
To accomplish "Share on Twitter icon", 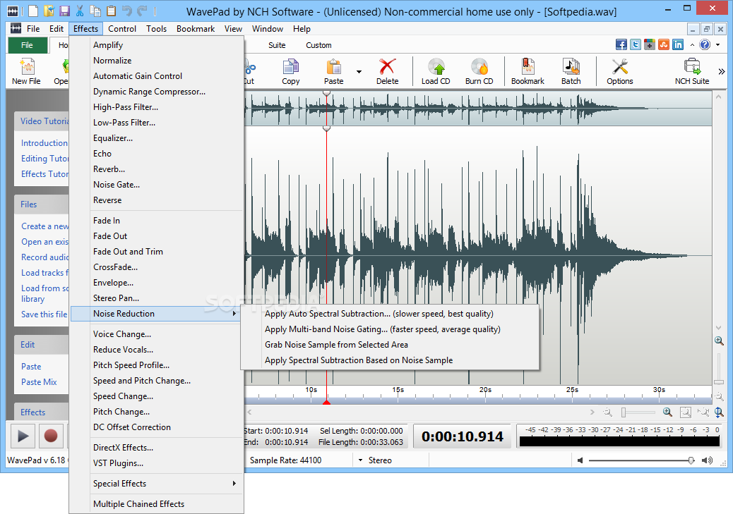I will click(636, 45).
